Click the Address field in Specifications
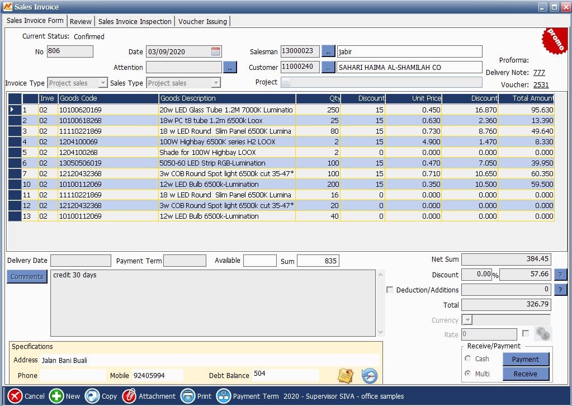The image size is (572, 406). [210, 360]
